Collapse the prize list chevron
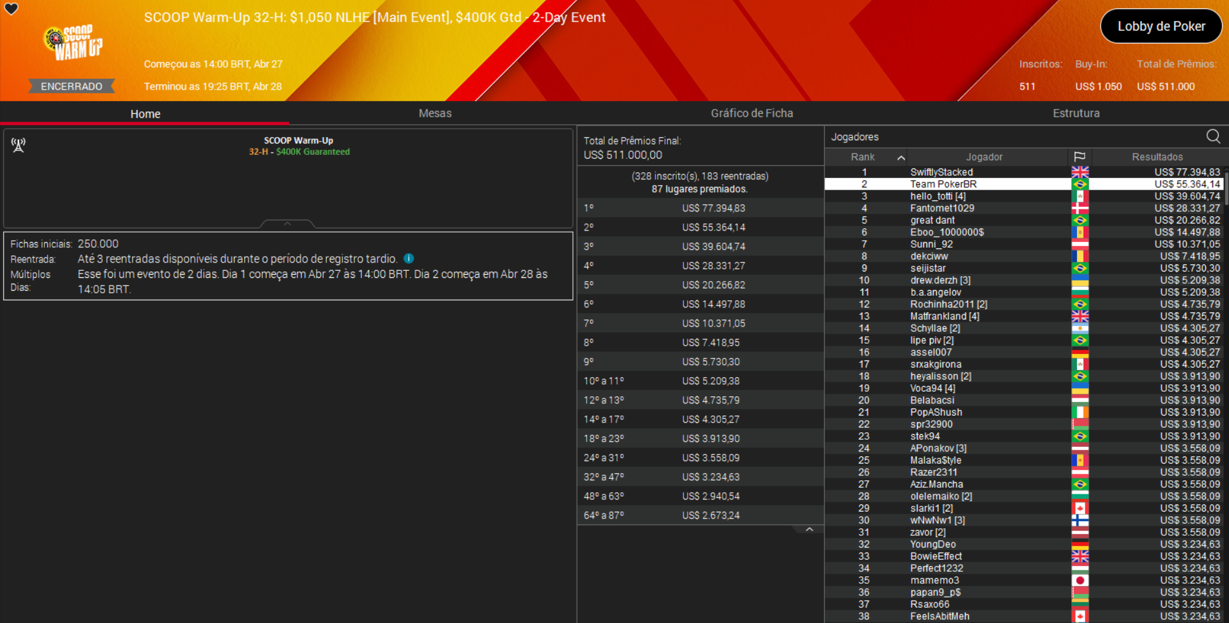Screen dimensions: 1229x623 pyautogui.click(x=809, y=530)
